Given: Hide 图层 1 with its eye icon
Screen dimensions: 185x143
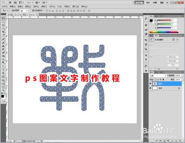Looking at the screenshot, I should pos(150,84).
